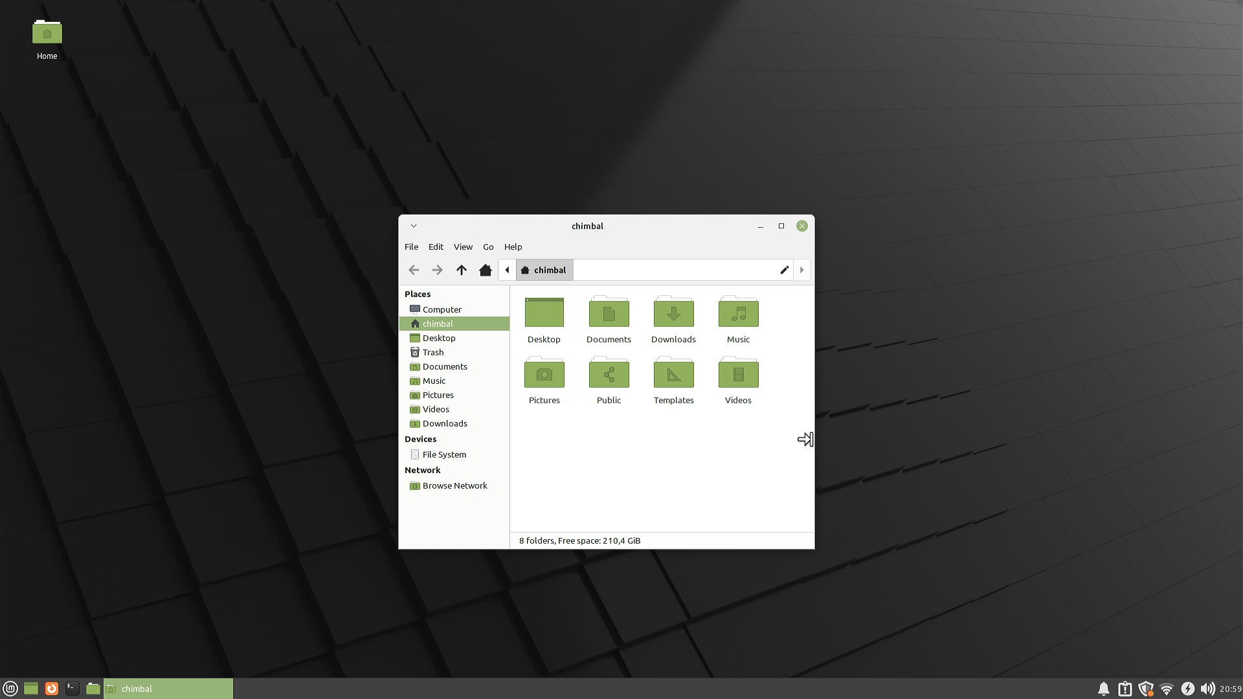Screen dimensions: 1243x699
Task: Open the Go menu
Action: tap(488, 247)
